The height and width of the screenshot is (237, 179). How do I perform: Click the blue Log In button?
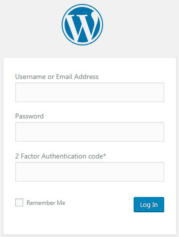[149, 204]
